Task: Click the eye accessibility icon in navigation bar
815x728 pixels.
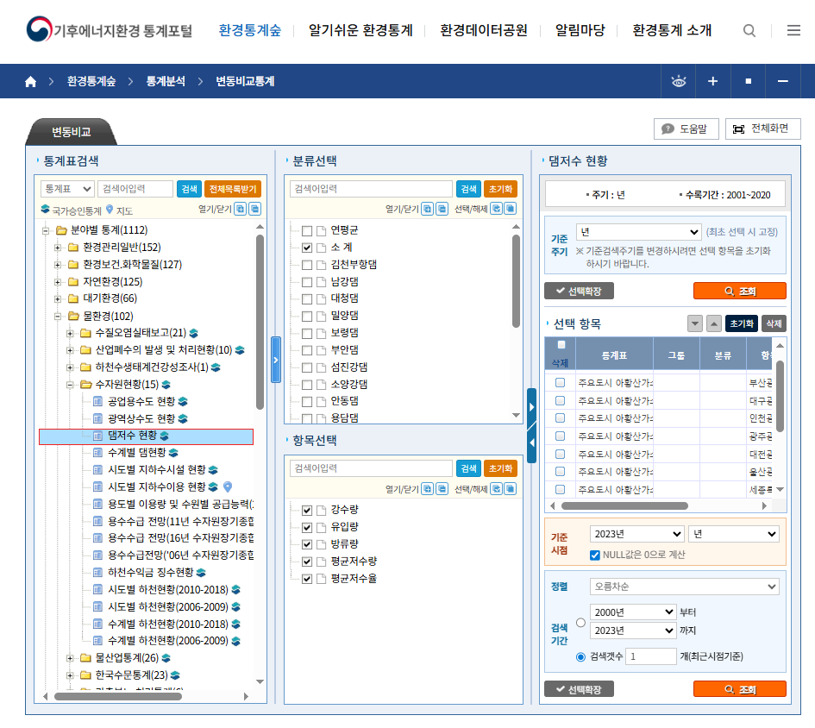Action: coord(679,82)
